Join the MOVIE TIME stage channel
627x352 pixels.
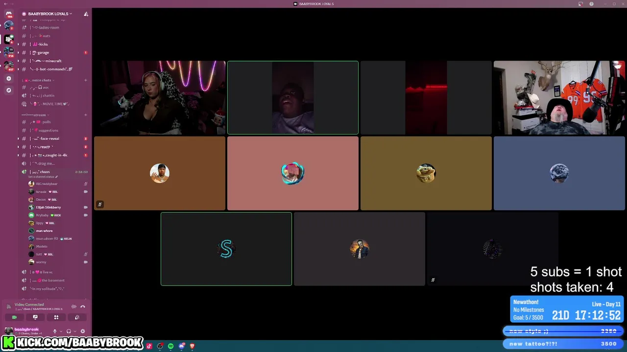[55, 104]
